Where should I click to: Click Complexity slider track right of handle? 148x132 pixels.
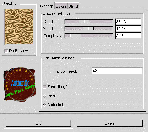click(x=97, y=35)
